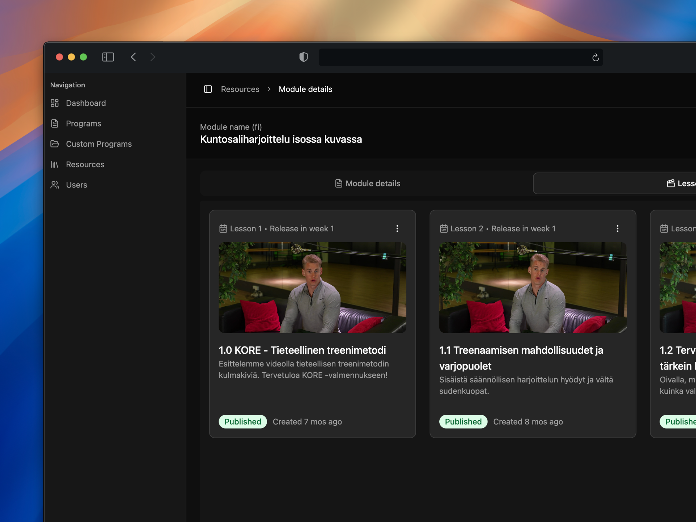Click the page reload control in the address bar
Viewport: 696px width, 522px height.
tap(596, 57)
